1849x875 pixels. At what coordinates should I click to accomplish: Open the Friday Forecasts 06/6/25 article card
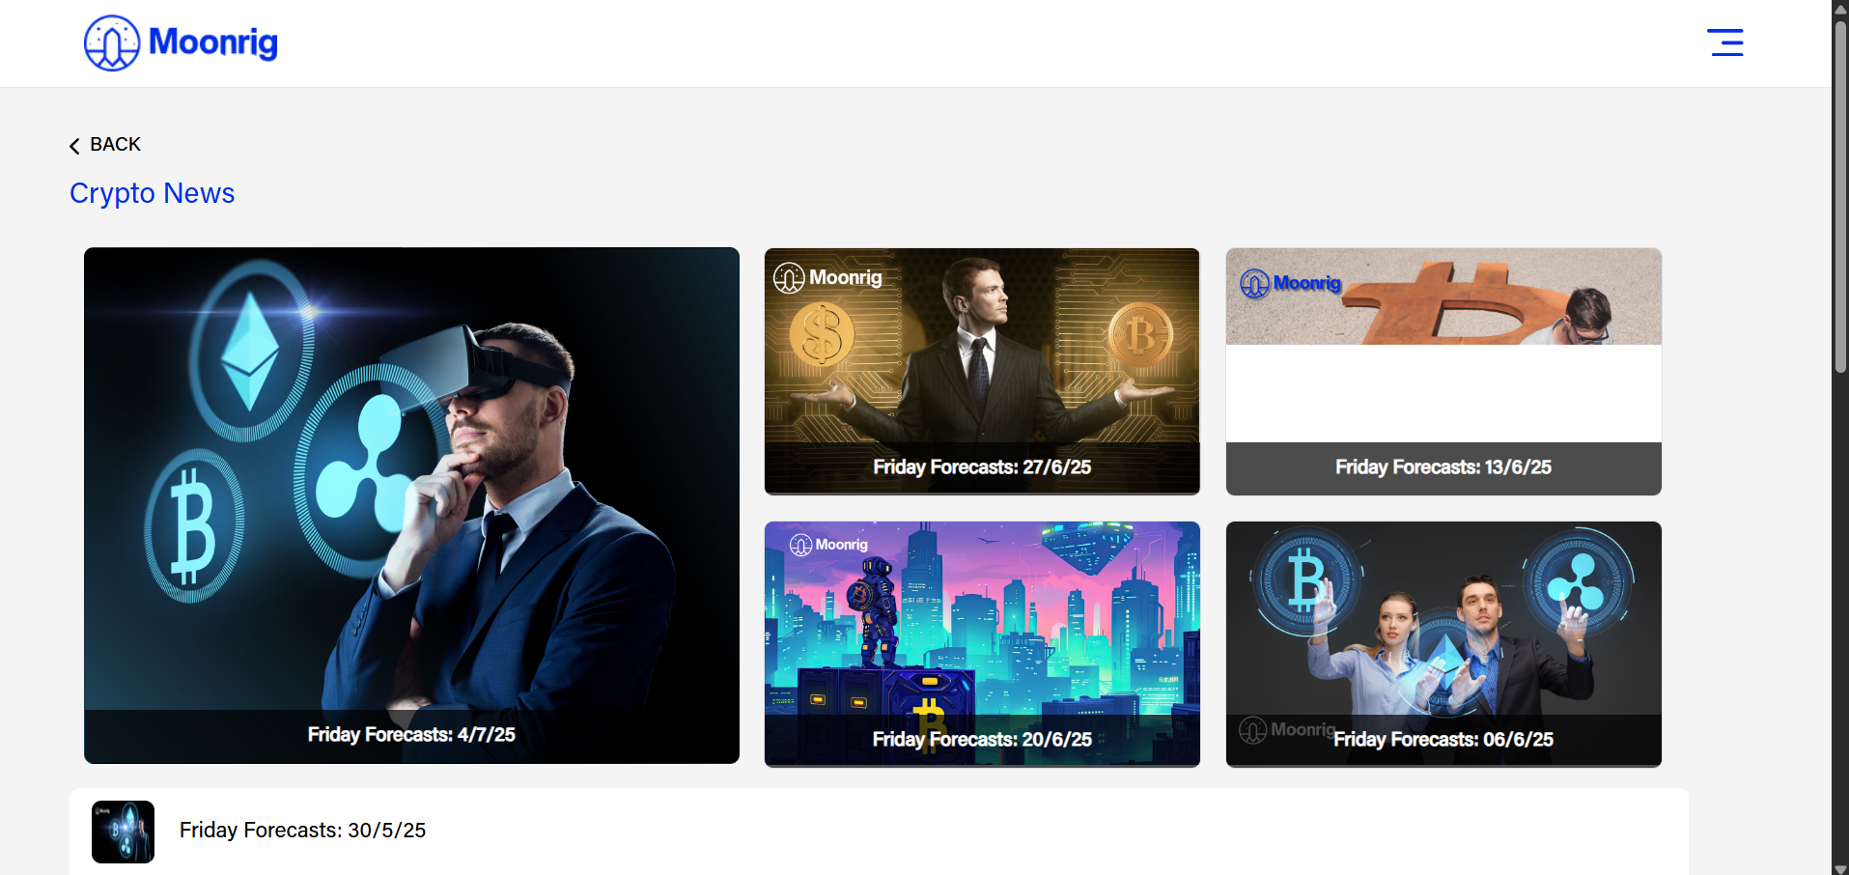tap(1443, 644)
